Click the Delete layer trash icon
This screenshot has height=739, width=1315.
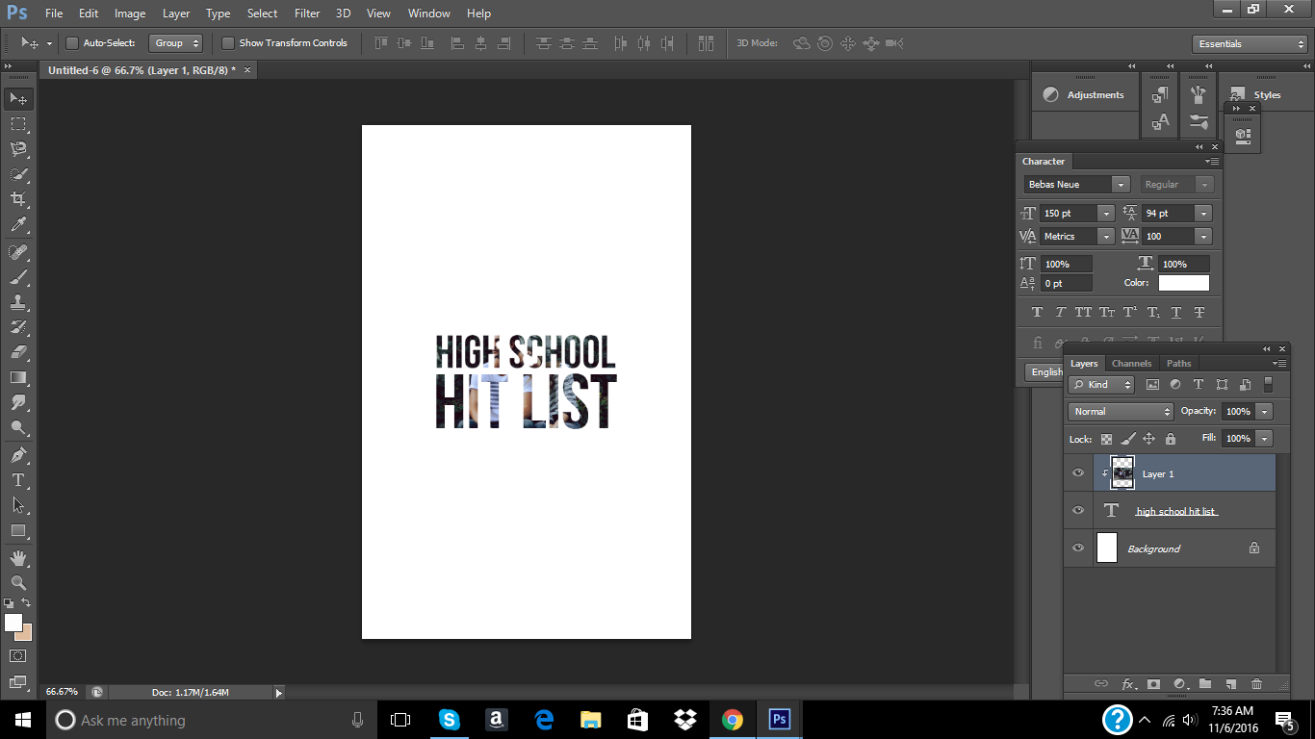point(1256,684)
